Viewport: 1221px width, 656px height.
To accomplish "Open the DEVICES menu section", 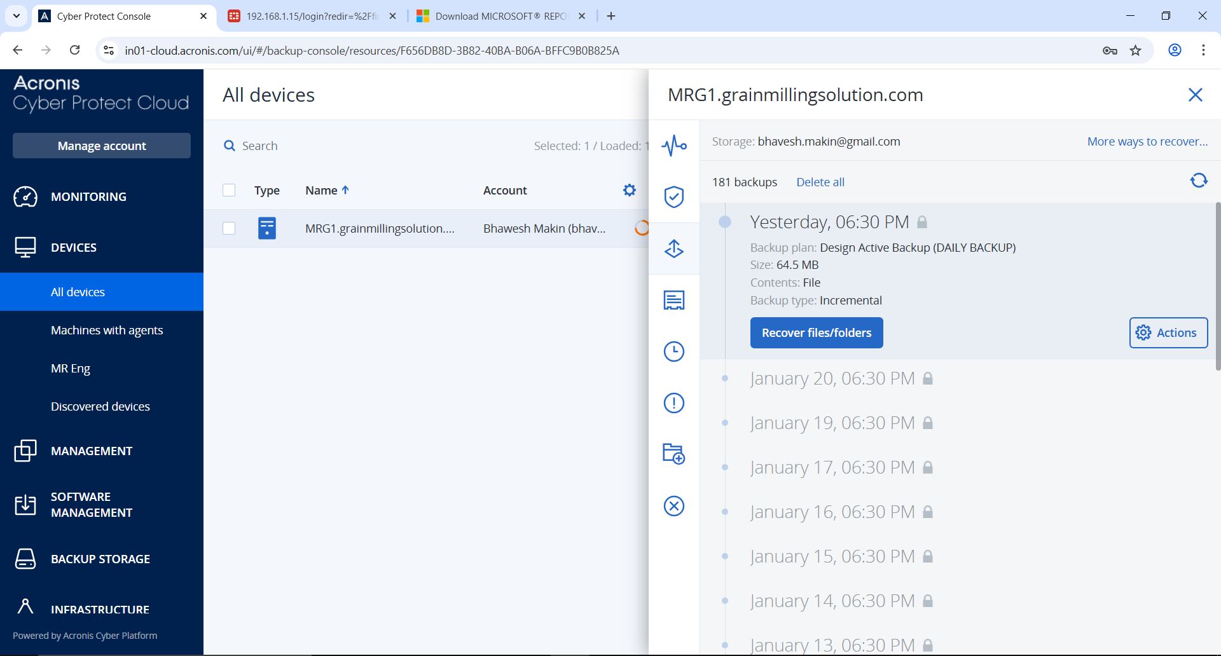I will point(102,247).
